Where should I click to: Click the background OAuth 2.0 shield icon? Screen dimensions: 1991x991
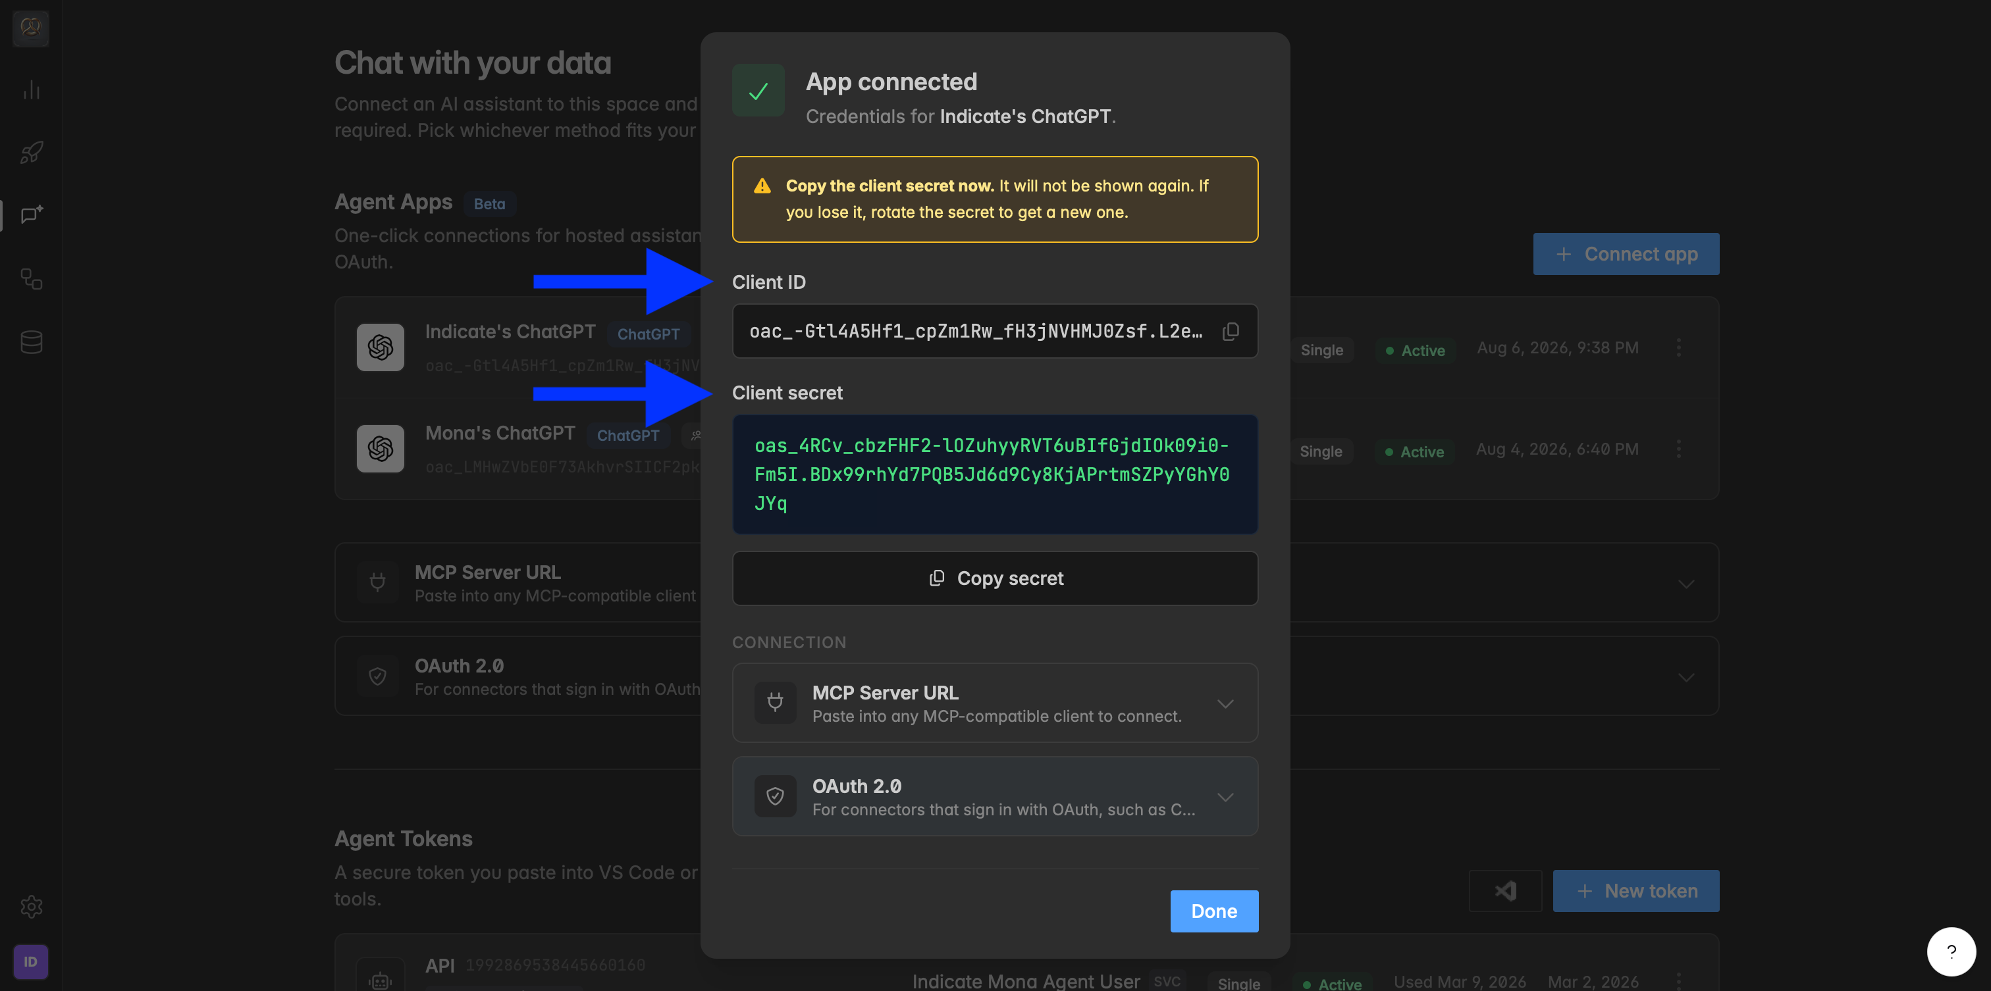(377, 676)
